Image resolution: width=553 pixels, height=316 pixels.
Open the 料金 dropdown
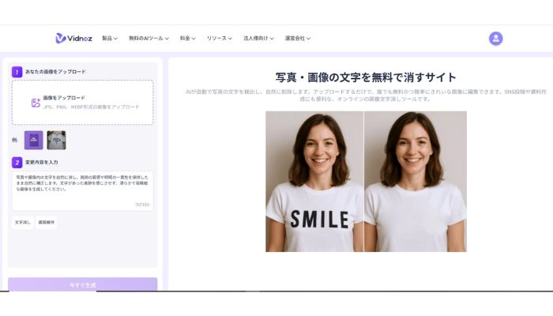pos(188,38)
